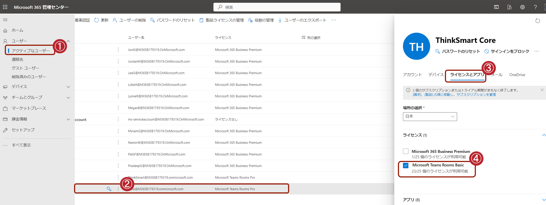This screenshot has width=546, height=205.
Task: Open 削除済みのユーザー in navigation
Action: (29, 77)
